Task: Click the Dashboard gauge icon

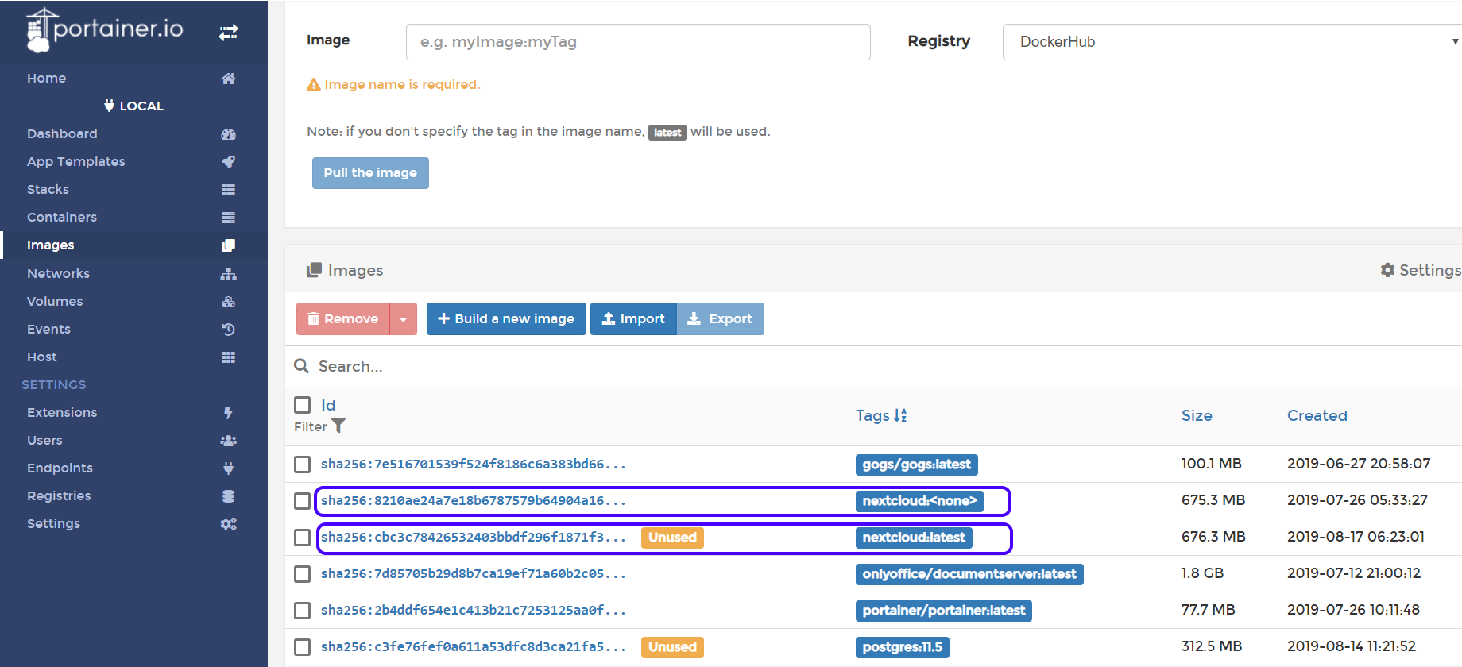Action: (x=229, y=134)
